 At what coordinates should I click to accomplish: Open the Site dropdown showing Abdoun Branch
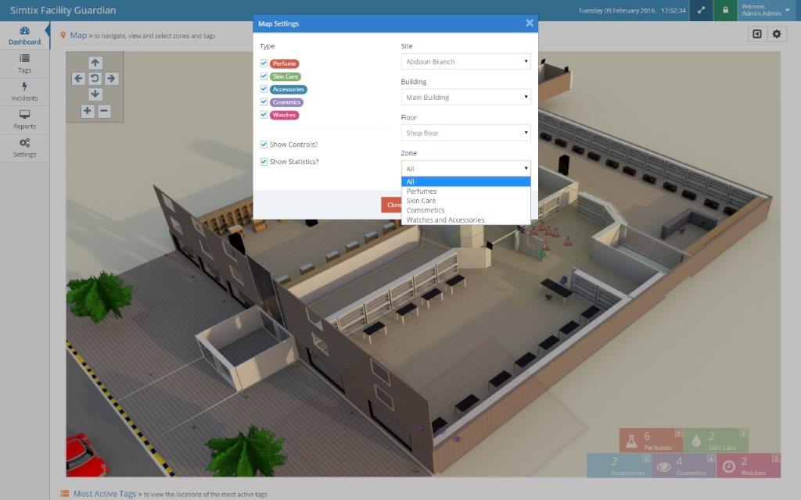pos(465,61)
